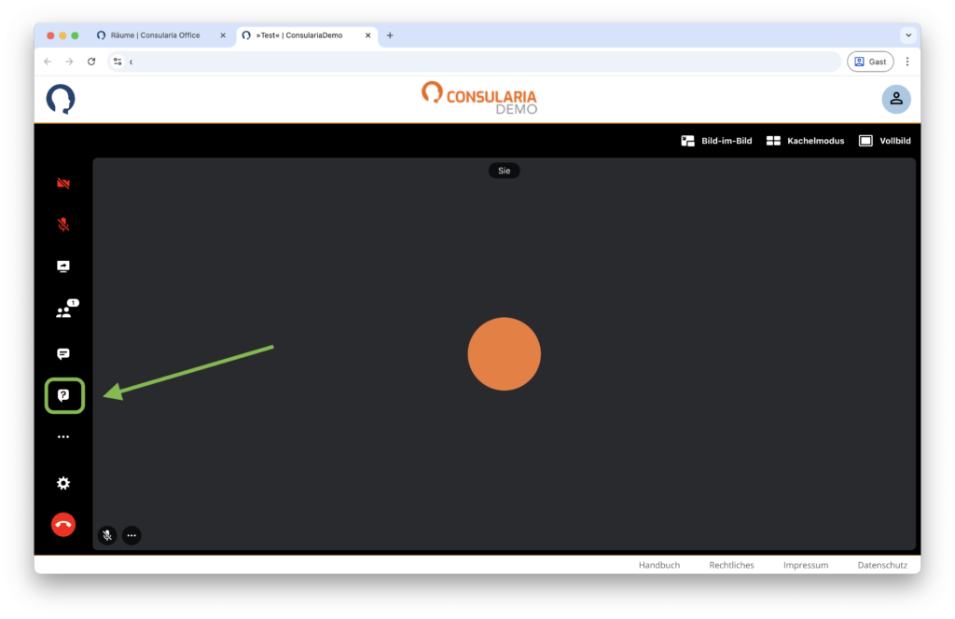Screen dimensions: 955x619
Task: Hang up with the red phone button
Action: 63,524
